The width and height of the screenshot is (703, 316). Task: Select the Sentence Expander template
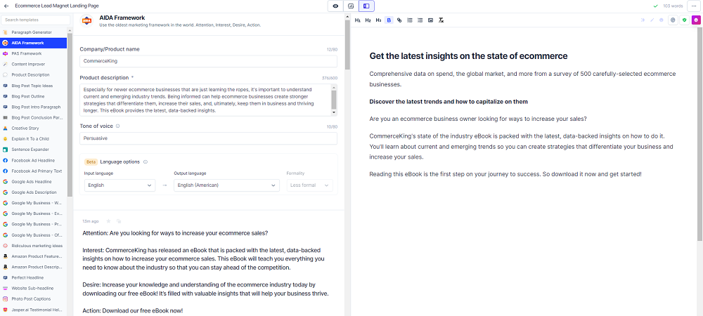coord(34,150)
